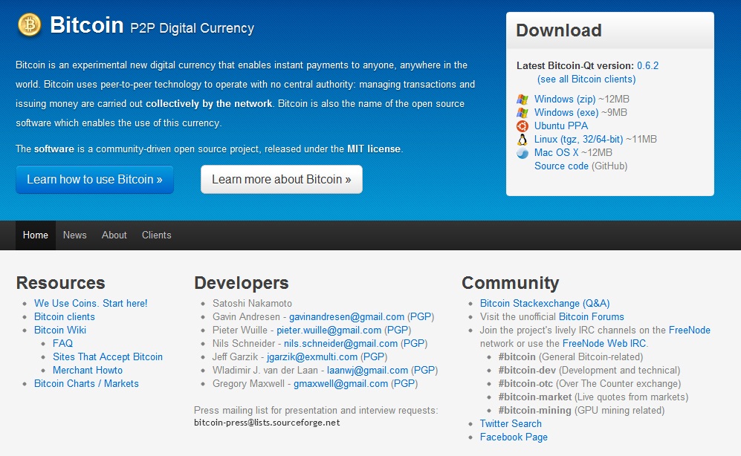Screen dimensions: 741x456
Task: Download Windows (exe) installer
Action: coord(566,112)
